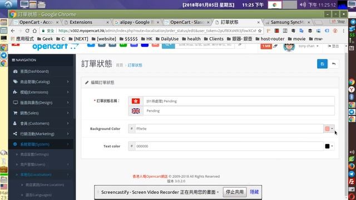Screen dimensions: 356x200
Task: Expand the Marketing menu in sidebar
Action: [41, 134]
